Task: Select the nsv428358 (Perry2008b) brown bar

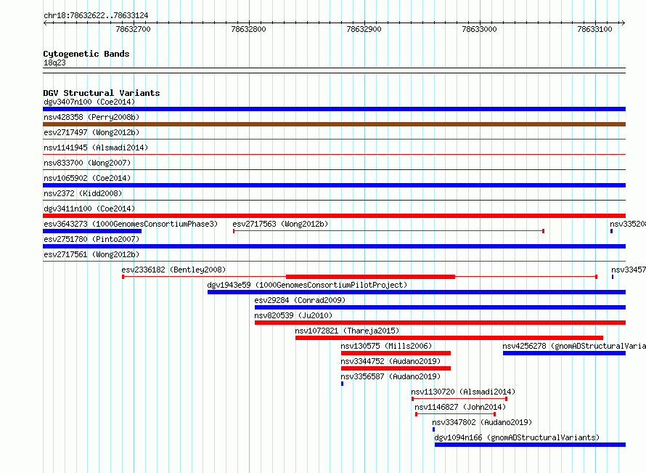Action: coord(334,124)
